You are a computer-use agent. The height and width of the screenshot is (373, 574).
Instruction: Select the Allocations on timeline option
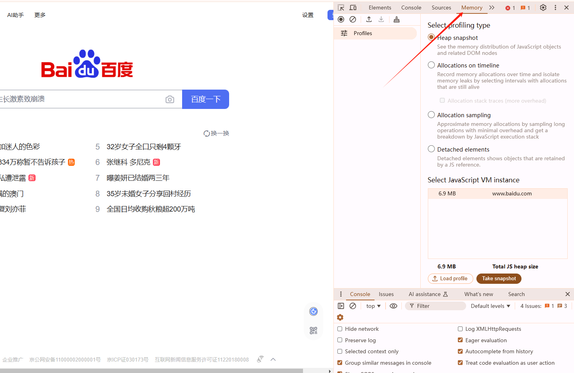click(x=431, y=65)
